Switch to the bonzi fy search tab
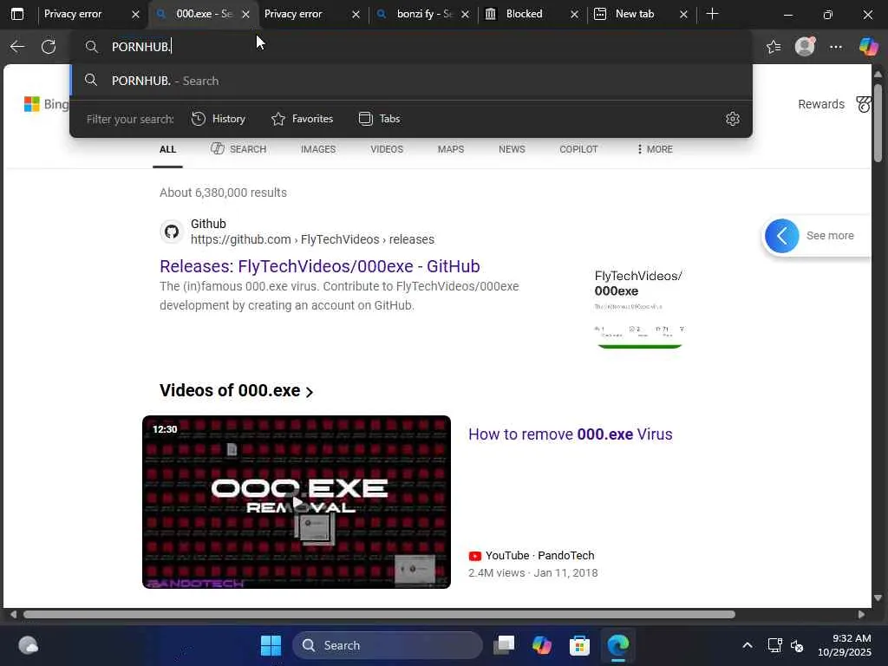This screenshot has width=888, height=666. [x=416, y=14]
